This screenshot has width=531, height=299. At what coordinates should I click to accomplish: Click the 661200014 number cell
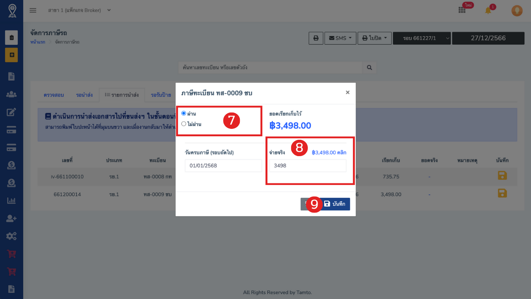click(67, 194)
